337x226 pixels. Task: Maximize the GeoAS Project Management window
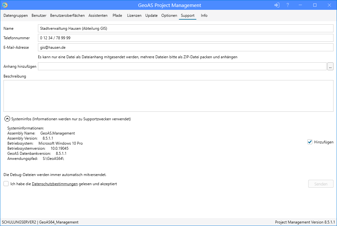click(x=315, y=5)
